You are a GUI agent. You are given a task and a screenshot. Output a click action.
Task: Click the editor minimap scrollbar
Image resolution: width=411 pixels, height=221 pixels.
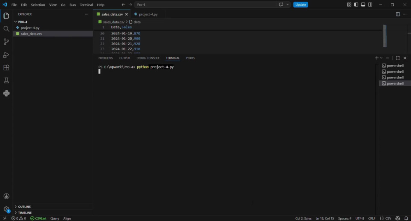(x=385, y=36)
